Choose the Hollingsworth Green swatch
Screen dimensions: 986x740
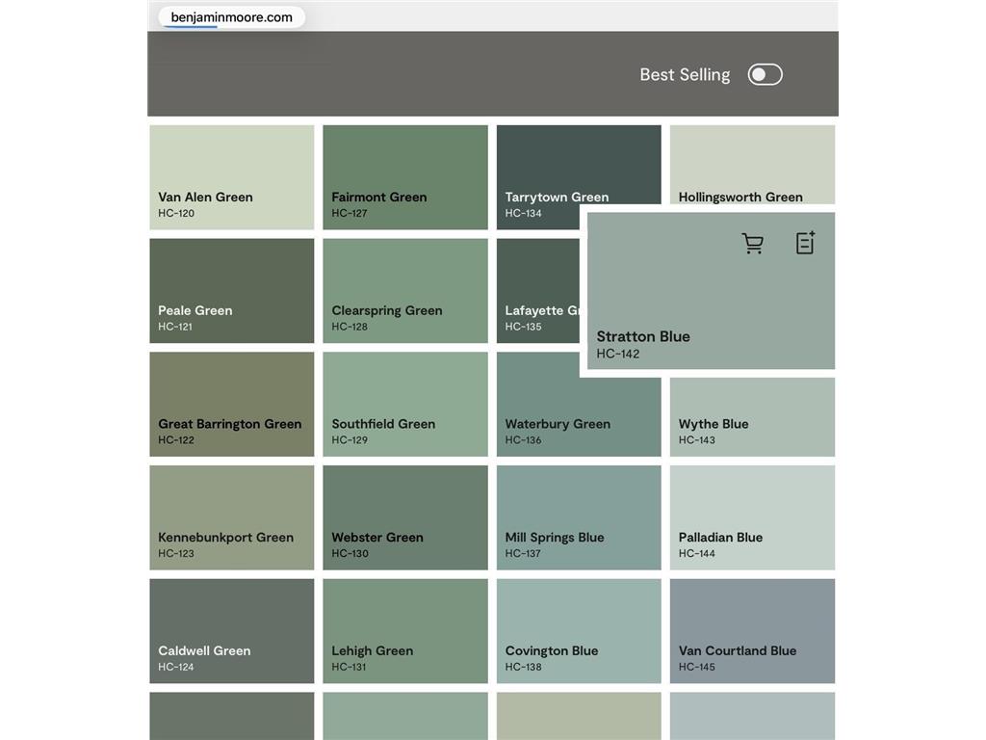[x=752, y=165]
